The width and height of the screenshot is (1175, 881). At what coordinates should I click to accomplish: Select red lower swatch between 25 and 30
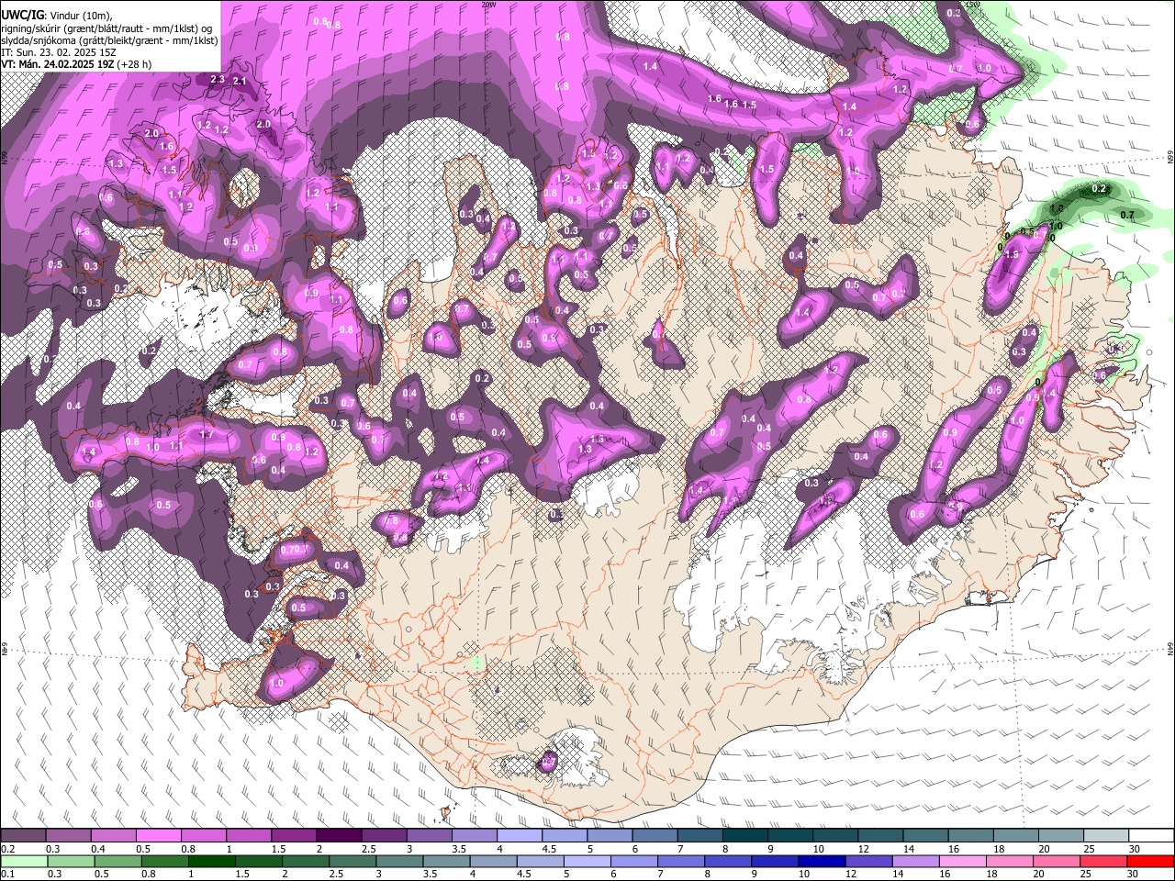[x=1104, y=862]
